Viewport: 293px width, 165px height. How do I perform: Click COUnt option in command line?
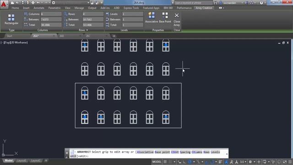pos(175,152)
